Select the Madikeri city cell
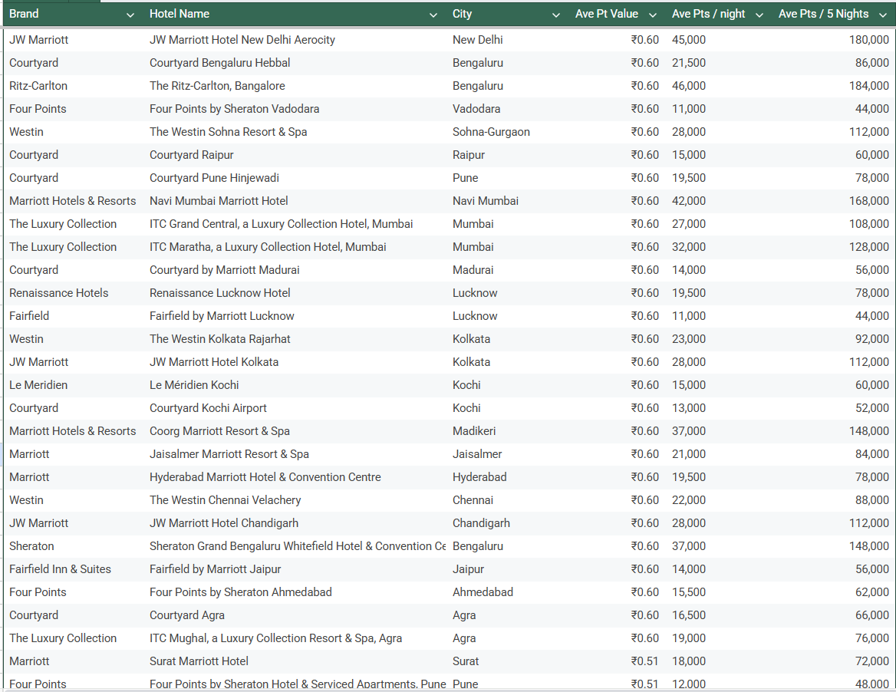The image size is (896, 692). coord(507,431)
